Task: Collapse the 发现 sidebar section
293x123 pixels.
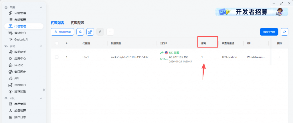Action: pyautogui.click(x=41, y=46)
